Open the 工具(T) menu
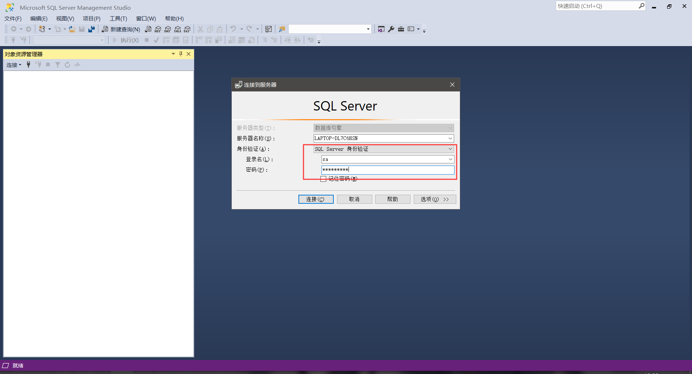 point(119,18)
